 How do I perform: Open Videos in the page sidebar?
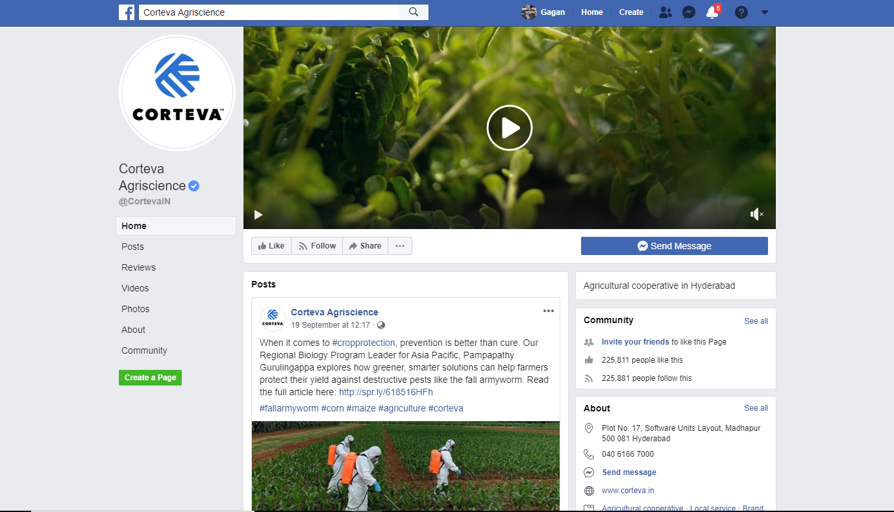pyautogui.click(x=135, y=288)
